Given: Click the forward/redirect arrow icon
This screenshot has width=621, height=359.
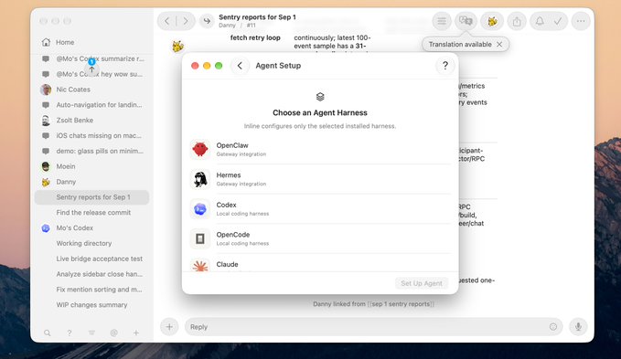Looking at the screenshot, I should [207, 21].
